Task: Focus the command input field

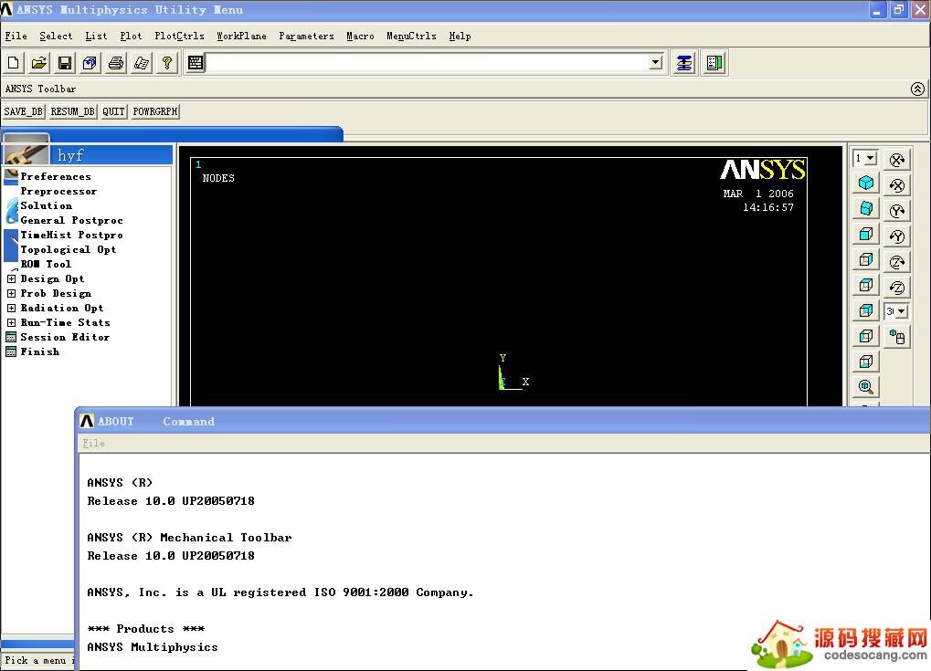Action: [x=428, y=62]
